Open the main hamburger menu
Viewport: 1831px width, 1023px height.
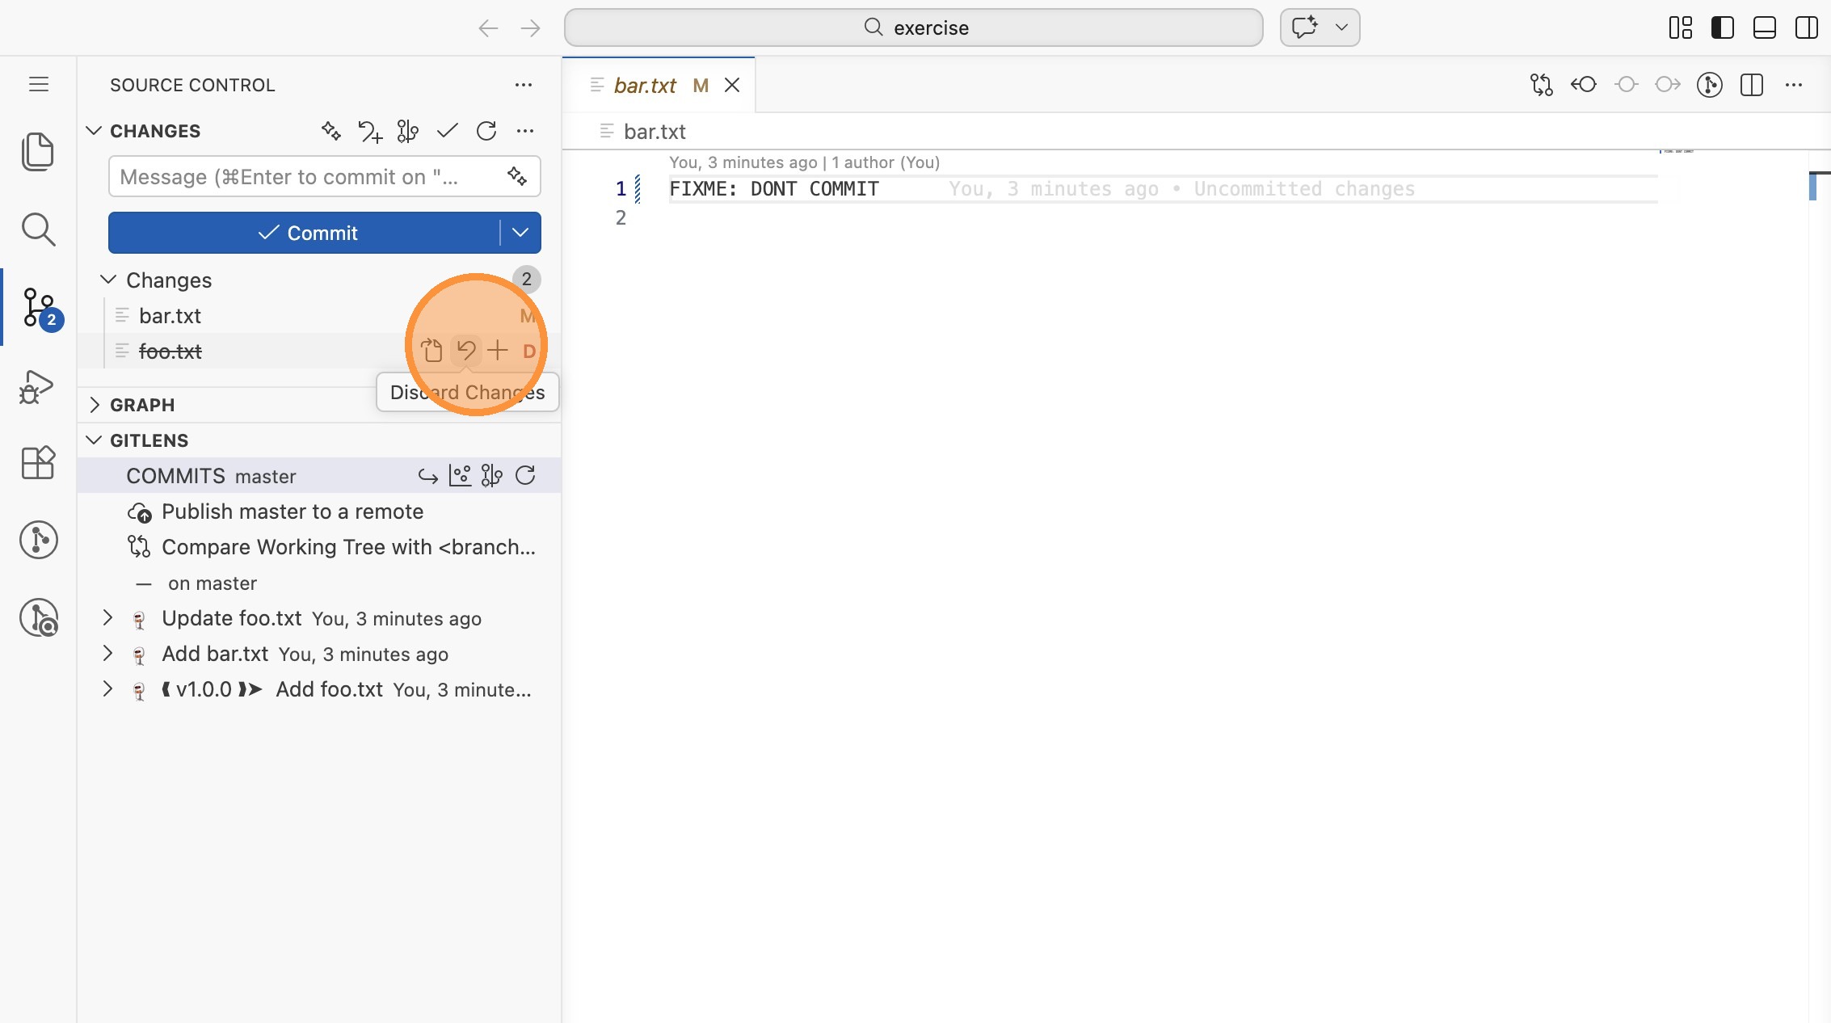pos(38,84)
